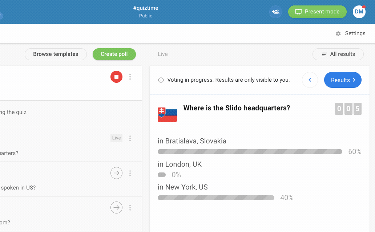Activate the poll ending in "om?"
375x232 pixels.
(x=117, y=207)
